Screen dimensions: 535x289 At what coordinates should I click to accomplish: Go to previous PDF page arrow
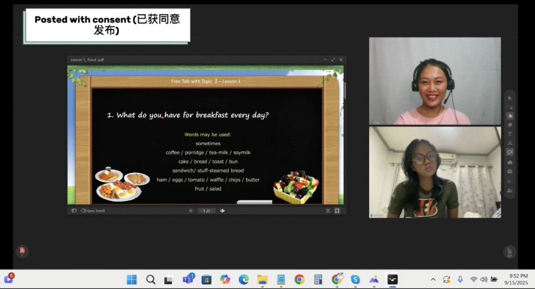(191, 211)
